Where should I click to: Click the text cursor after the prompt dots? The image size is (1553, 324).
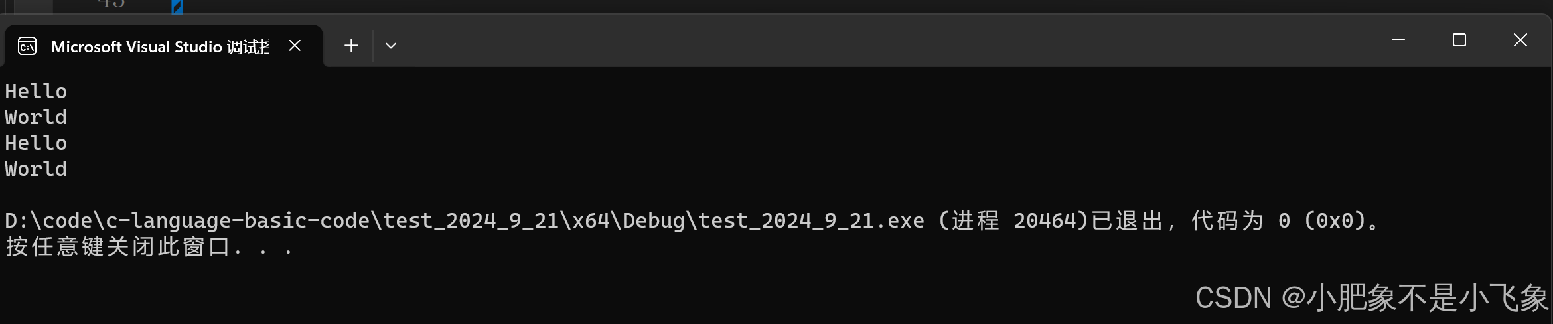295,246
